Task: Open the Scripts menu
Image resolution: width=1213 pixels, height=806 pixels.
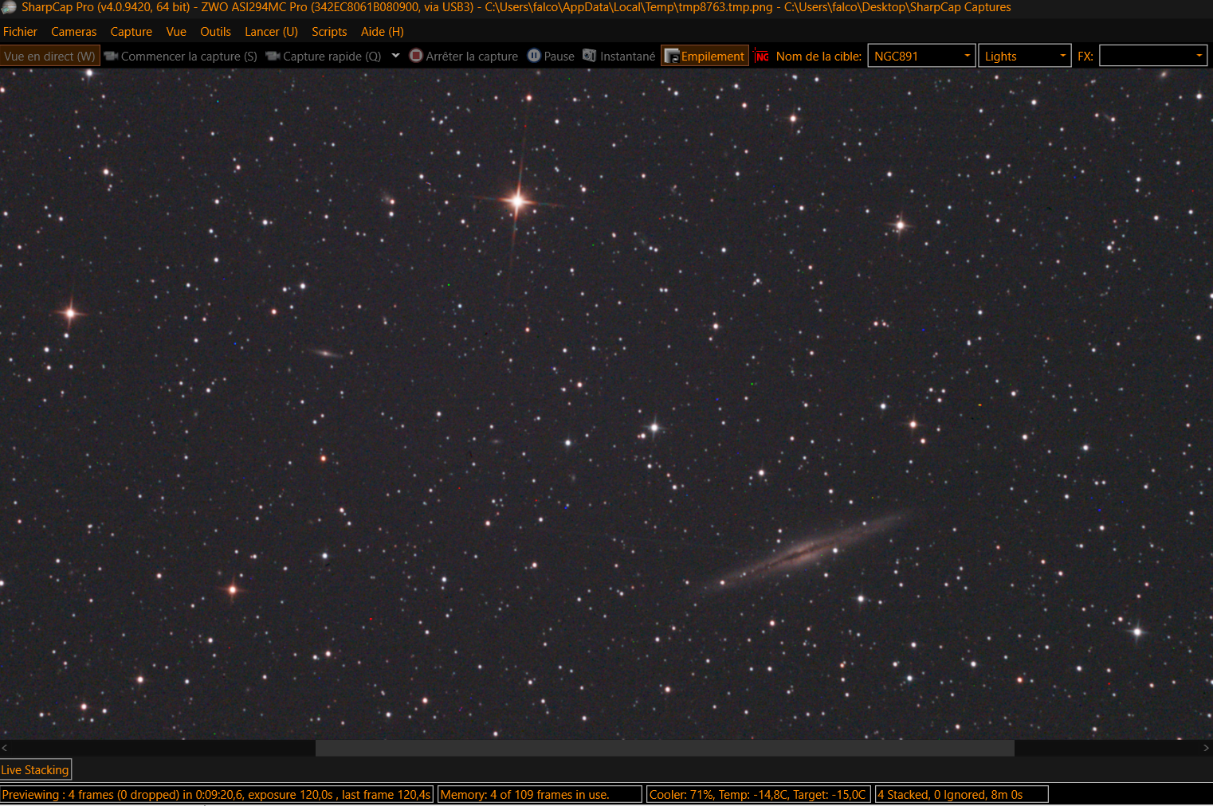Action: (329, 32)
